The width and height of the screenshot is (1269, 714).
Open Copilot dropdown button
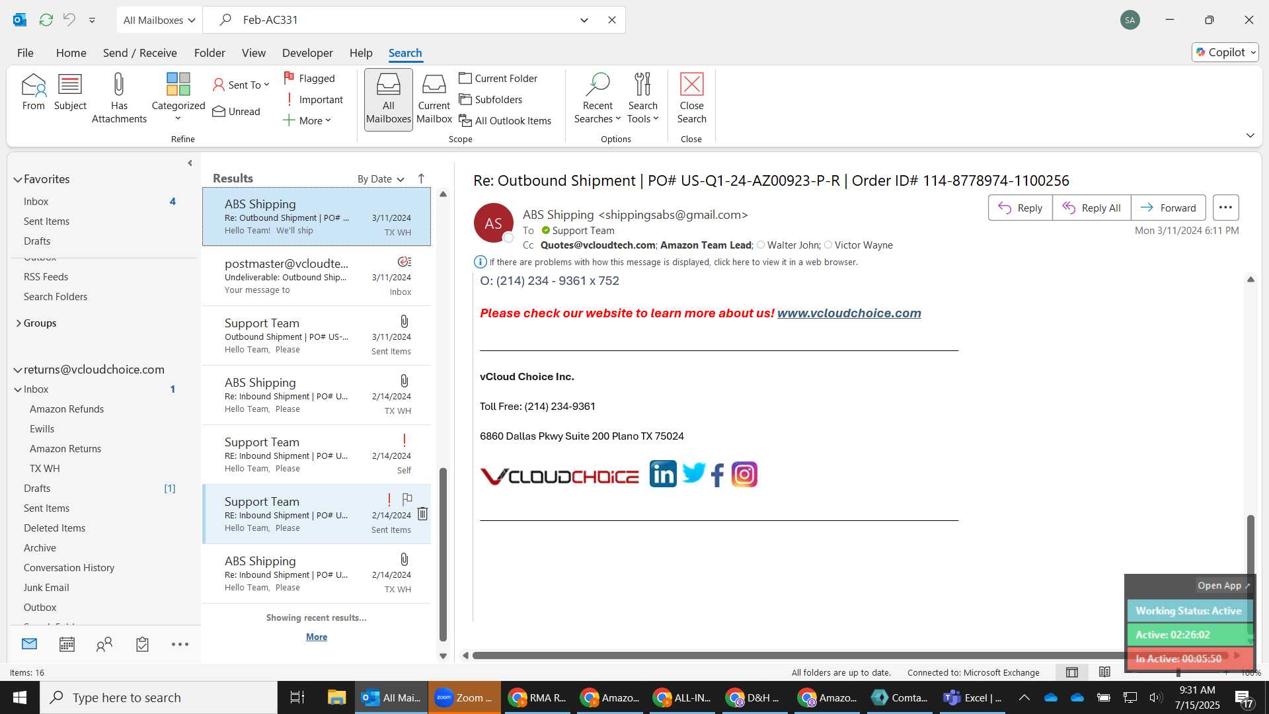1225,52
